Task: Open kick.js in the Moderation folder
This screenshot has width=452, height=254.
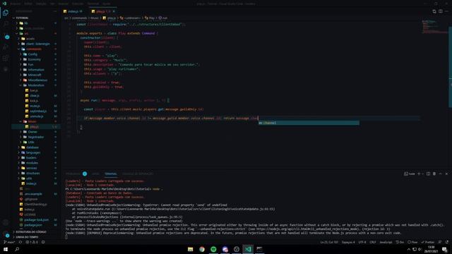Action: coord(34,101)
